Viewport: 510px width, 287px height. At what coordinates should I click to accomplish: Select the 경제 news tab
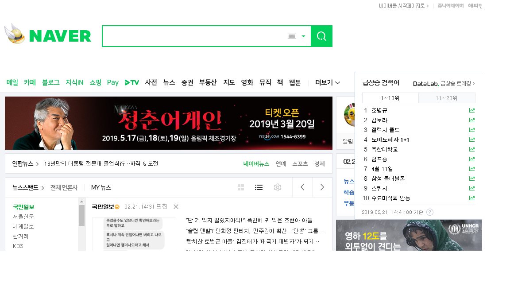point(319,164)
